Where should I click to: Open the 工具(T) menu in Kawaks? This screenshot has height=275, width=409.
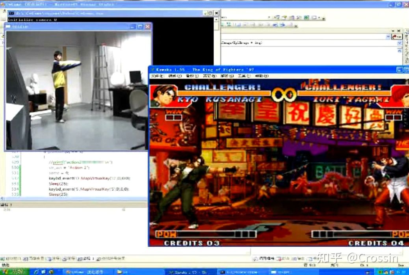pos(244,76)
